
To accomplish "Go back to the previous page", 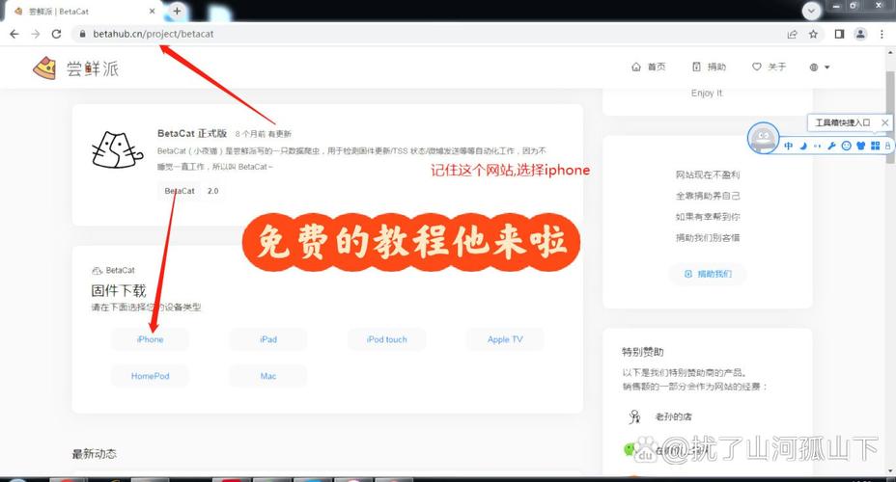I will 14,35.
